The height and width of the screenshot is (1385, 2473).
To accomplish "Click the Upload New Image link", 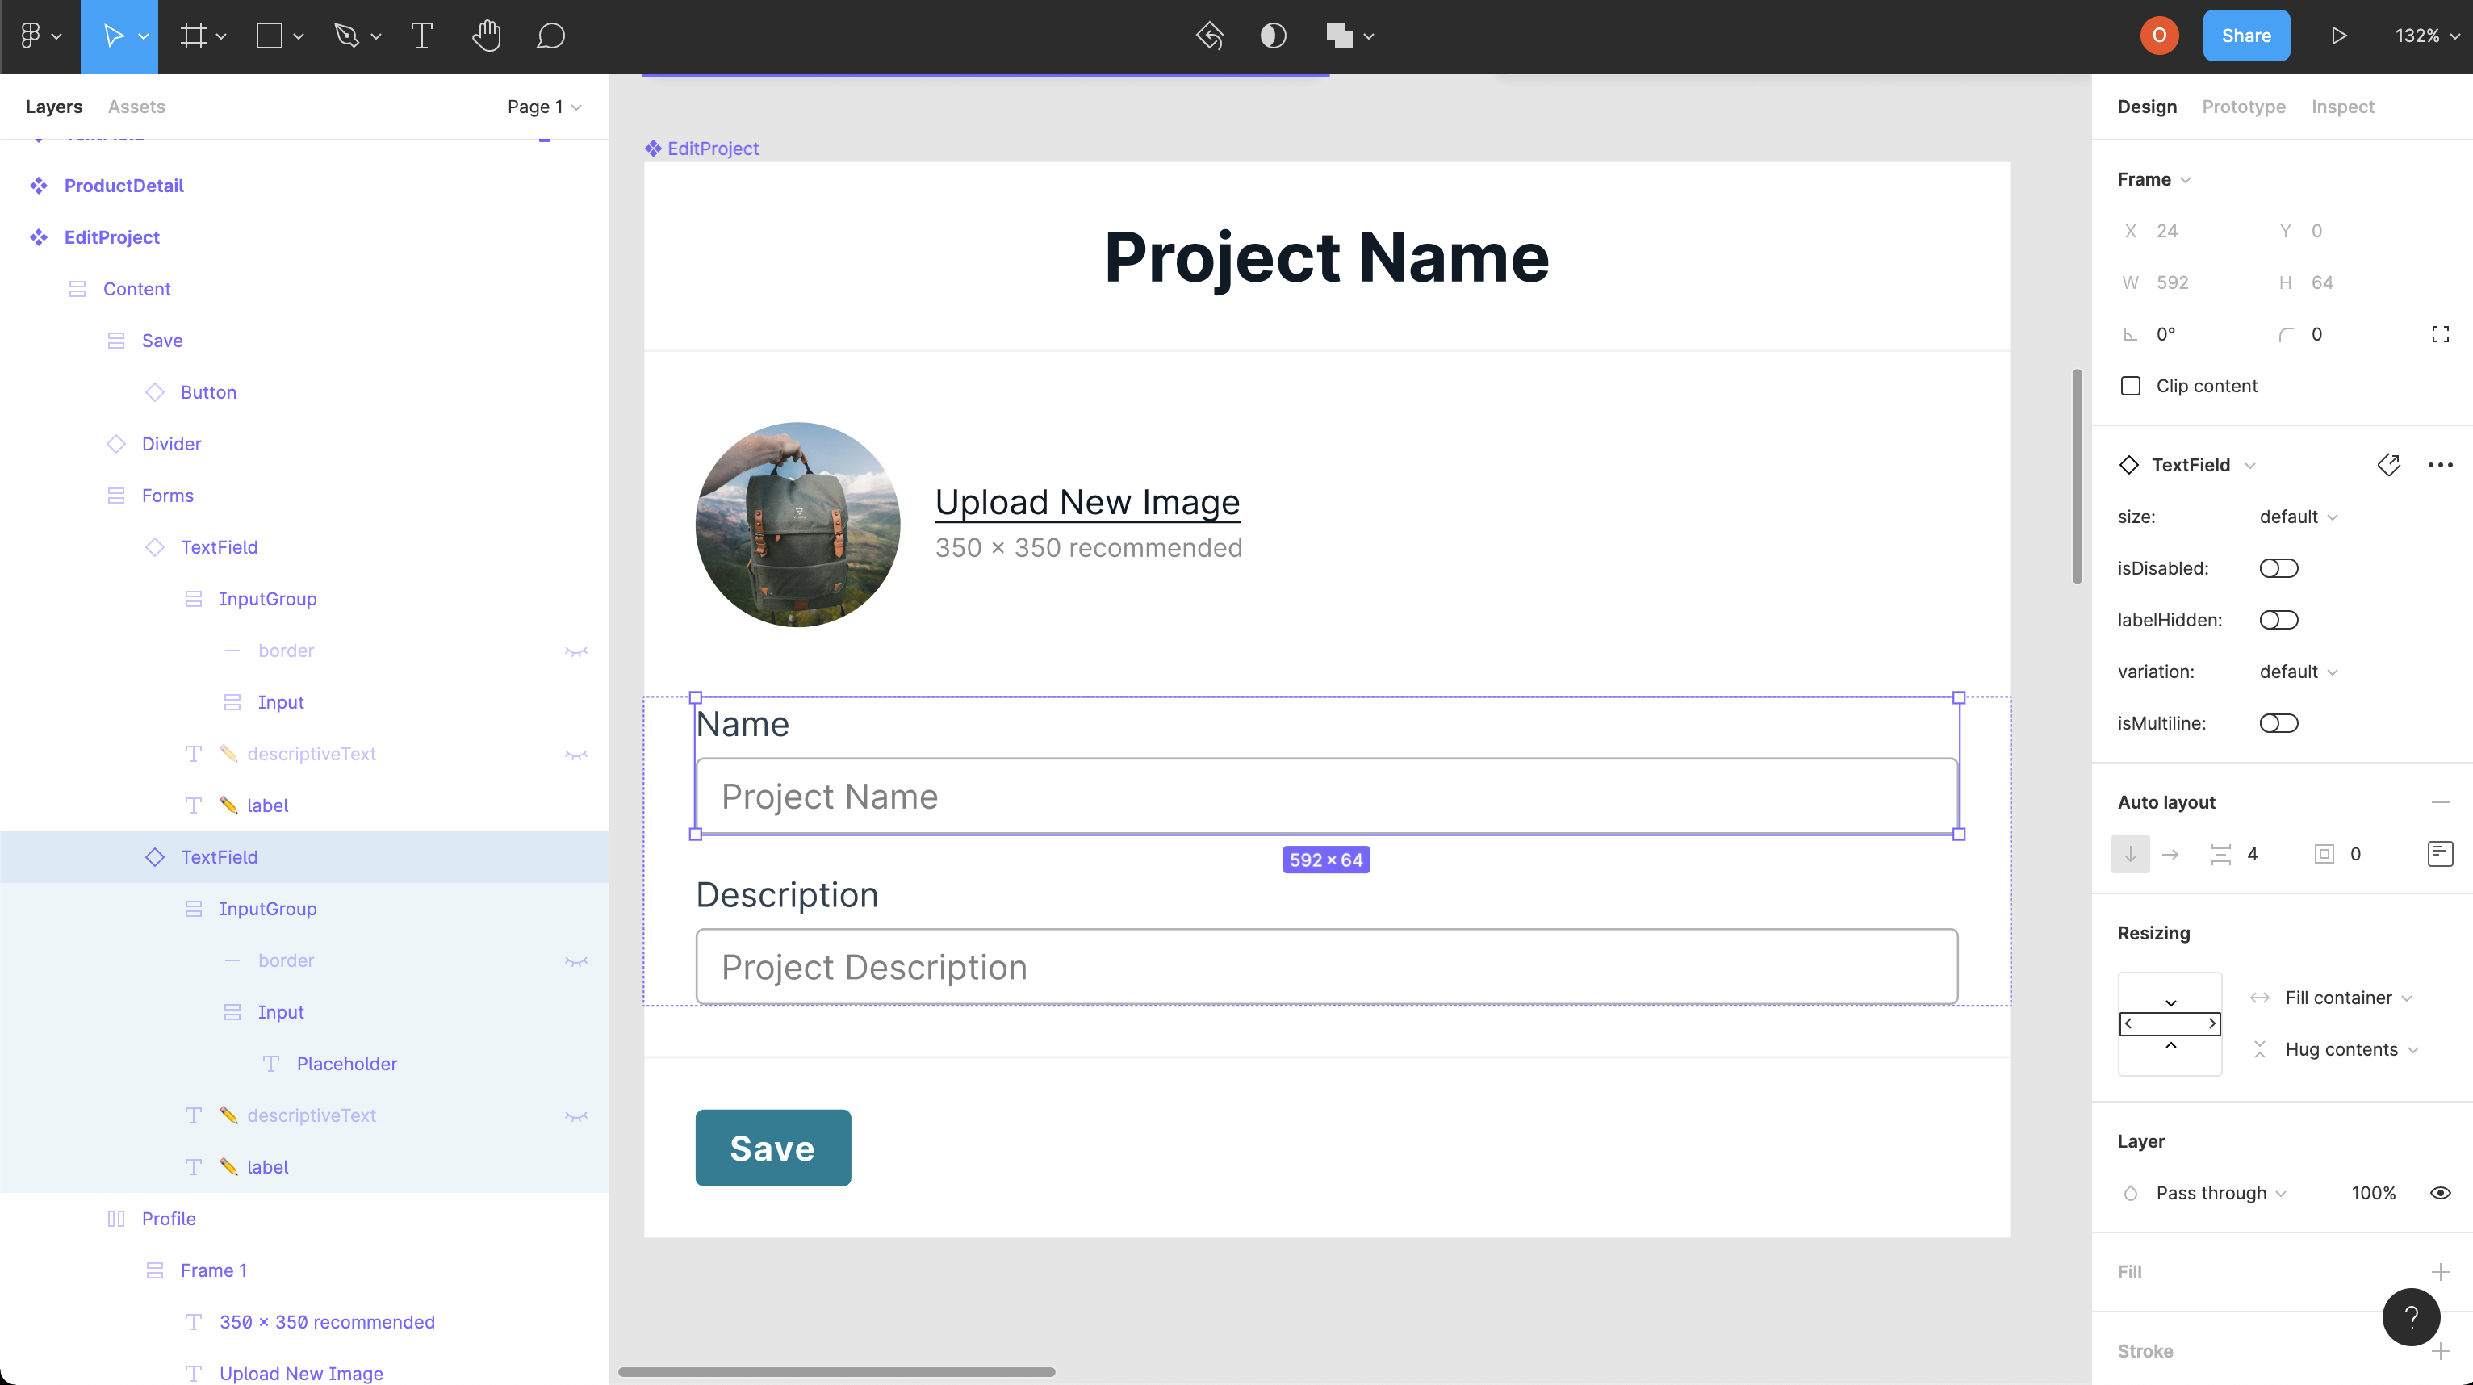I will (x=1086, y=501).
